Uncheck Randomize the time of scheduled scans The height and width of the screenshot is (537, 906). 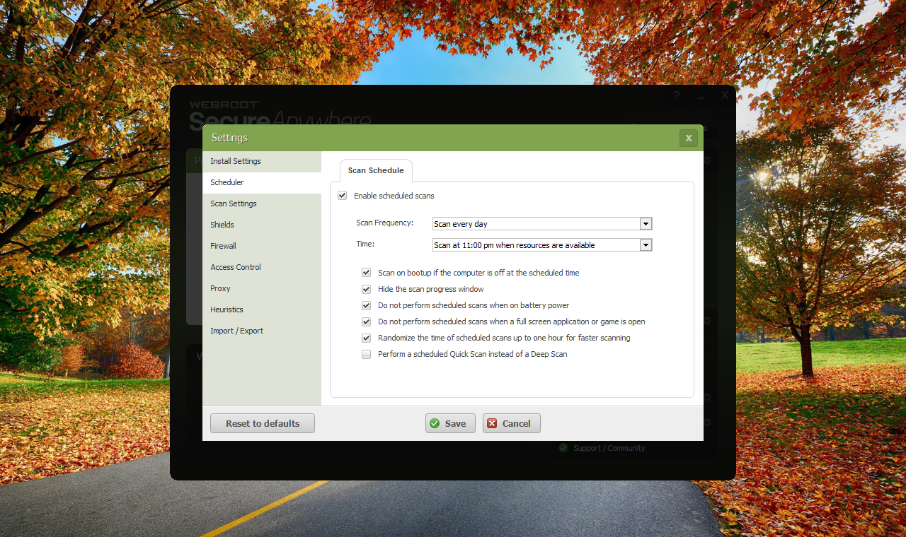[x=367, y=338]
